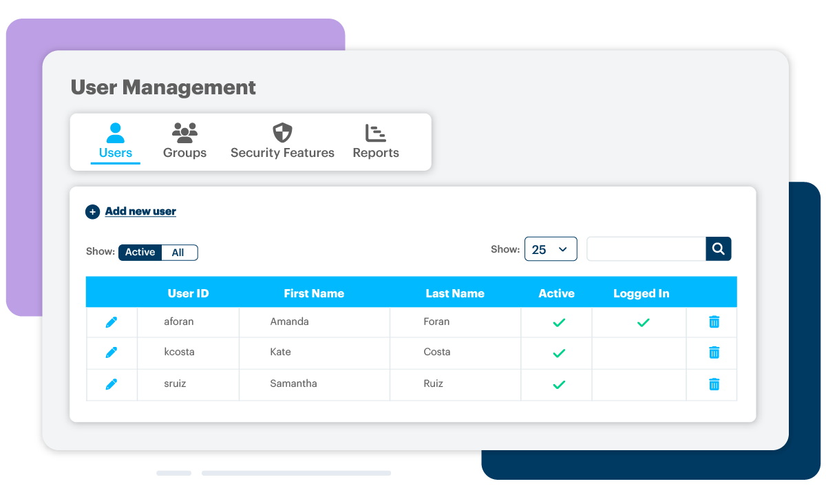Click the Users person icon
This screenshot has width=826, height=497.
point(116,133)
